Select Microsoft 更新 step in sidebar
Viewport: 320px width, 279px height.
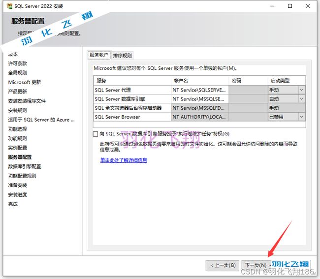(25, 82)
